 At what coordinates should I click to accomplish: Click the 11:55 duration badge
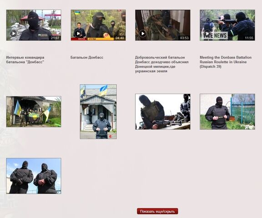tap(249, 38)
